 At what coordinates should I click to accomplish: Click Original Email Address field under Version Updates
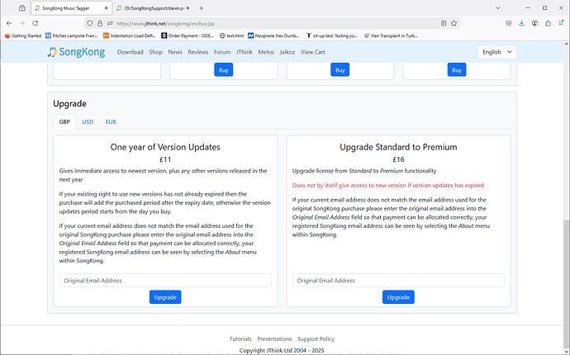click(165, 281)
